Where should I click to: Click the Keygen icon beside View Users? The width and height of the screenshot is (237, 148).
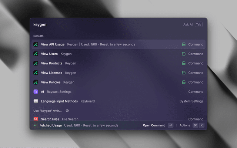[x=36, y=54]
